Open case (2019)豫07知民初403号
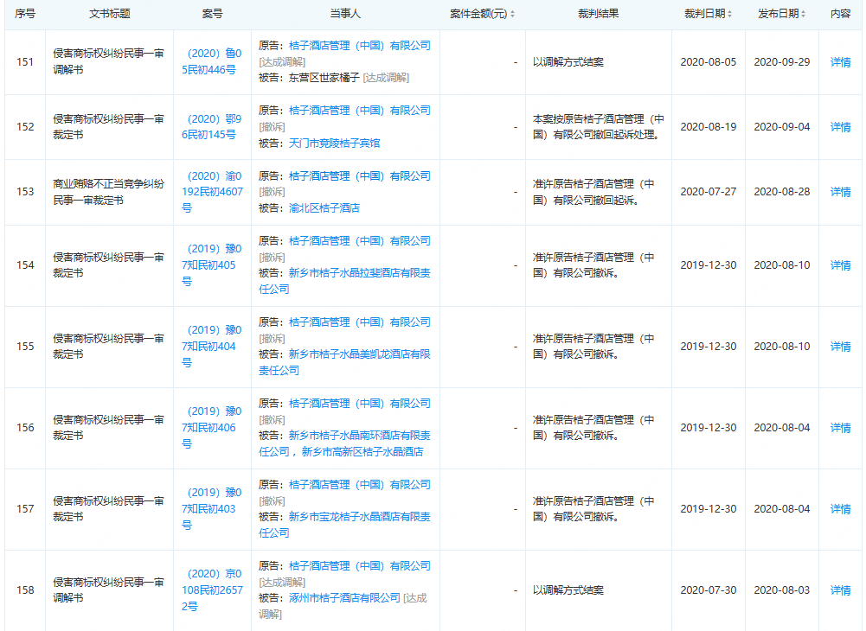This screenshot has width=866, height=631. (212, 508)
